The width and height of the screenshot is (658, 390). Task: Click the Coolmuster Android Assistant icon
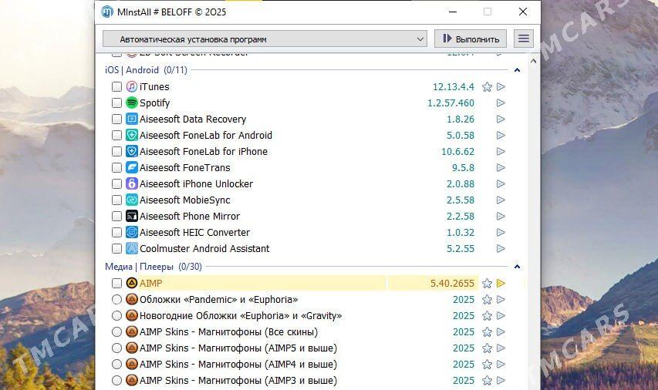(x=132, y=248)
